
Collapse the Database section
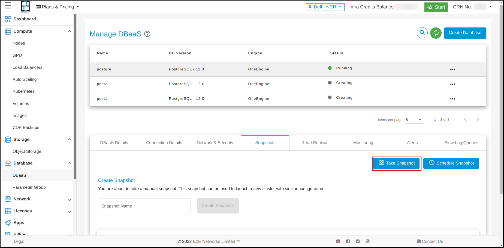click(69, 163)
